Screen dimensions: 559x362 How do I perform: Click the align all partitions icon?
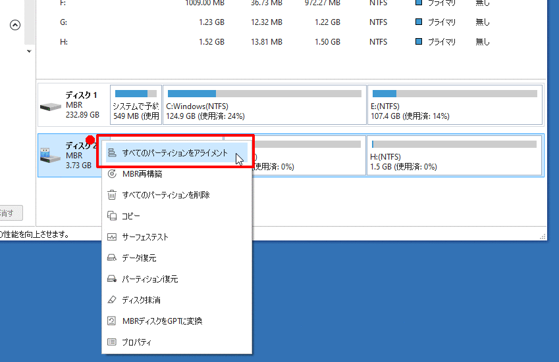tap(112, 153)
